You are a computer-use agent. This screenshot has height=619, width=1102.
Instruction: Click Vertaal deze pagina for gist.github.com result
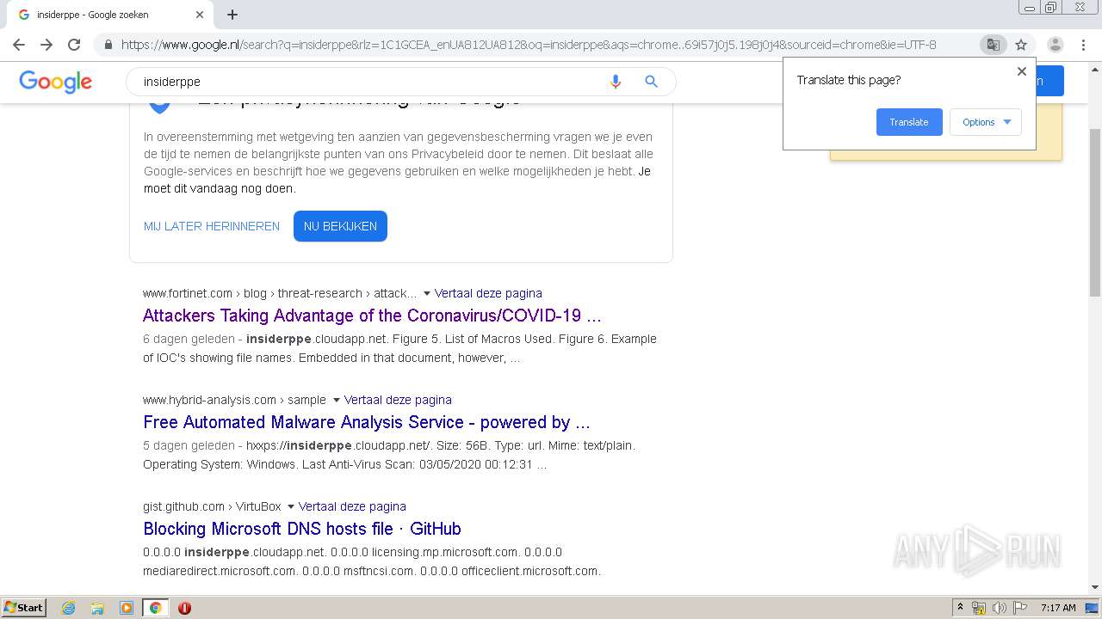352,506
